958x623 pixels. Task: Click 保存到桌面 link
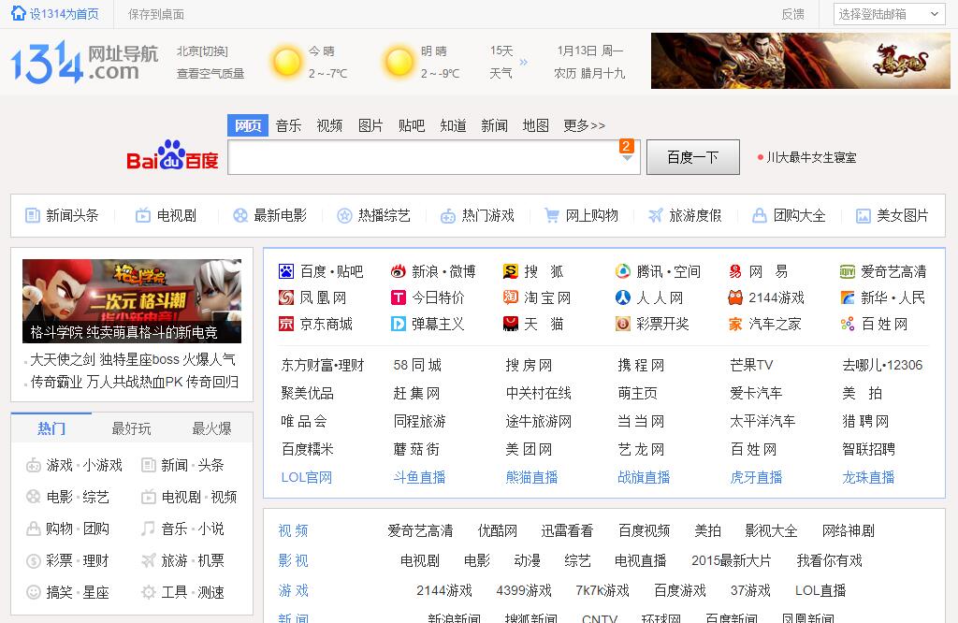click(156, 14)
